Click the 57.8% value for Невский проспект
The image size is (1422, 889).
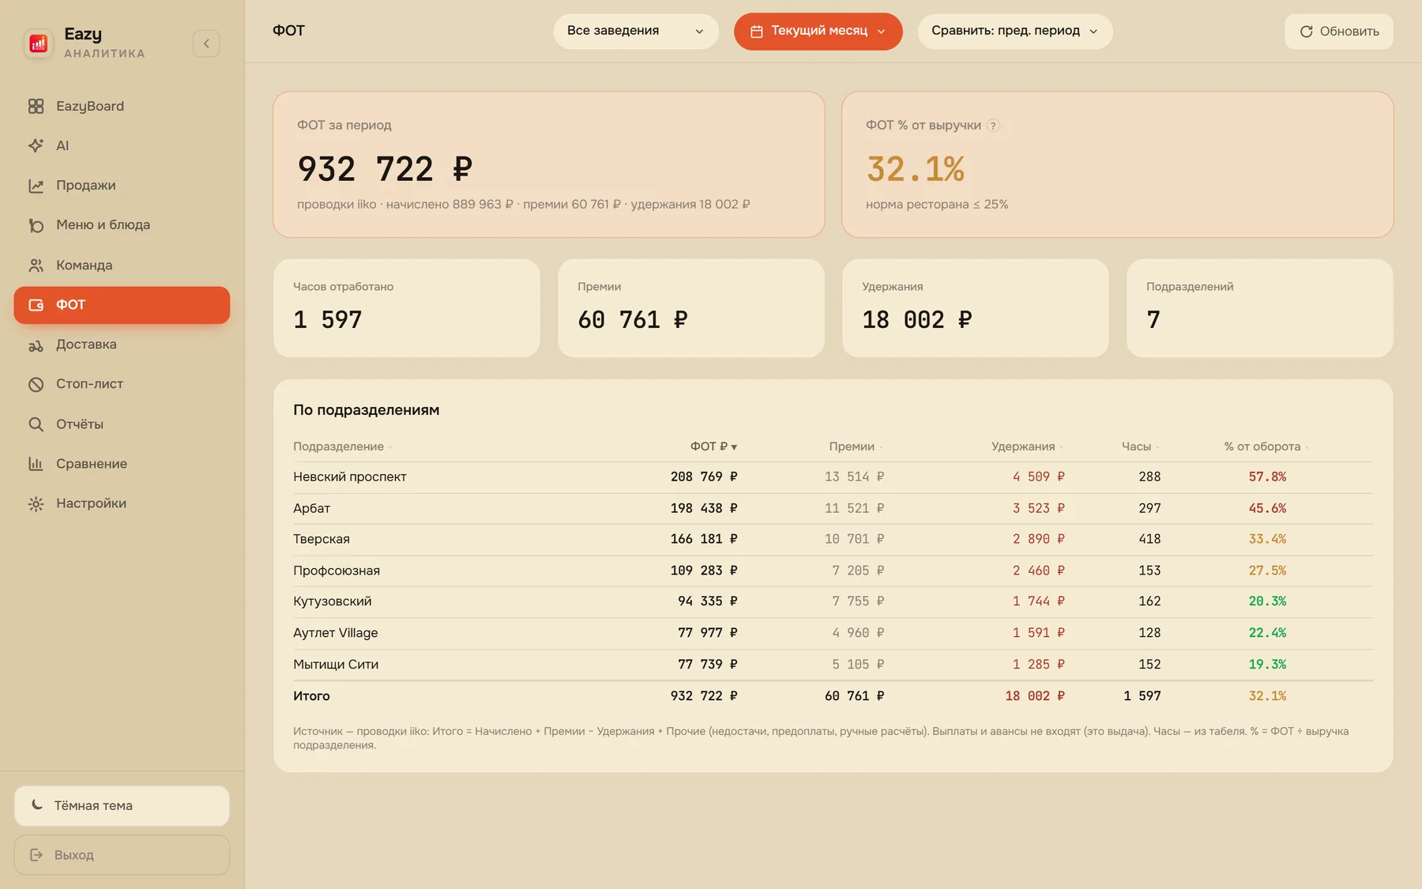1267,477
